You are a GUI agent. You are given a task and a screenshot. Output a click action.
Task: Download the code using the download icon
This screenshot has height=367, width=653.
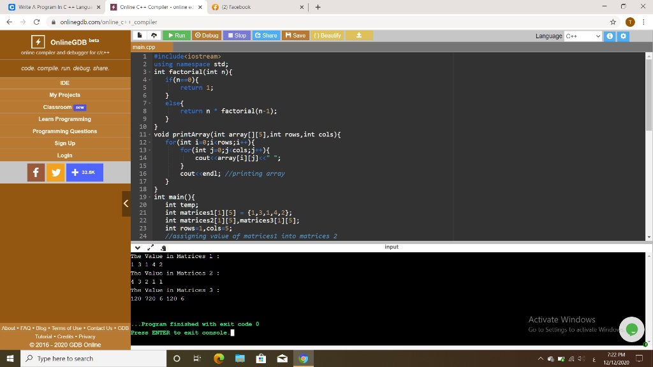pyautogui.click(x=359, y=36)
